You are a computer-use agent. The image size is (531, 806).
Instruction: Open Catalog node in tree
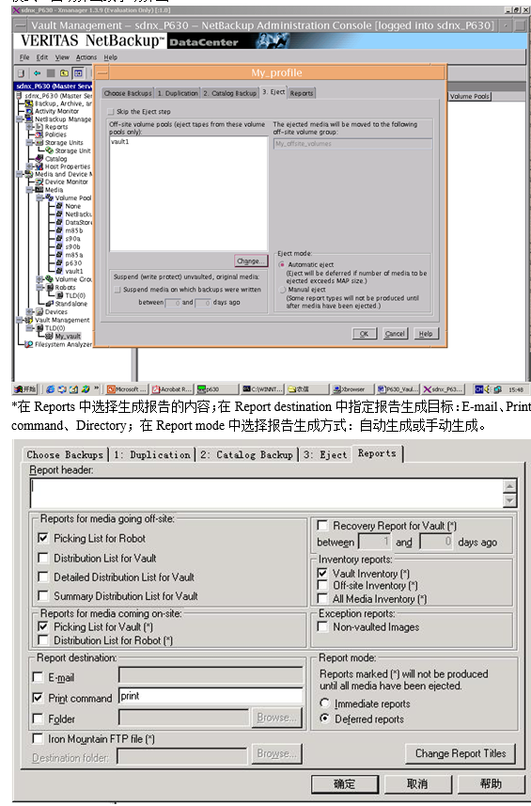point(55,159)
